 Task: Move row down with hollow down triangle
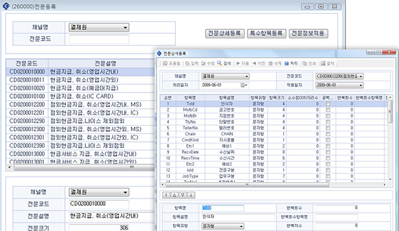(x=183, y=195)
